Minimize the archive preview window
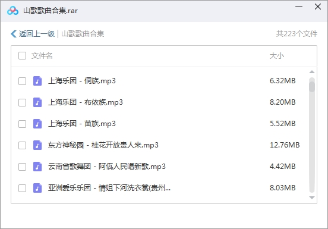 [299, 7]
